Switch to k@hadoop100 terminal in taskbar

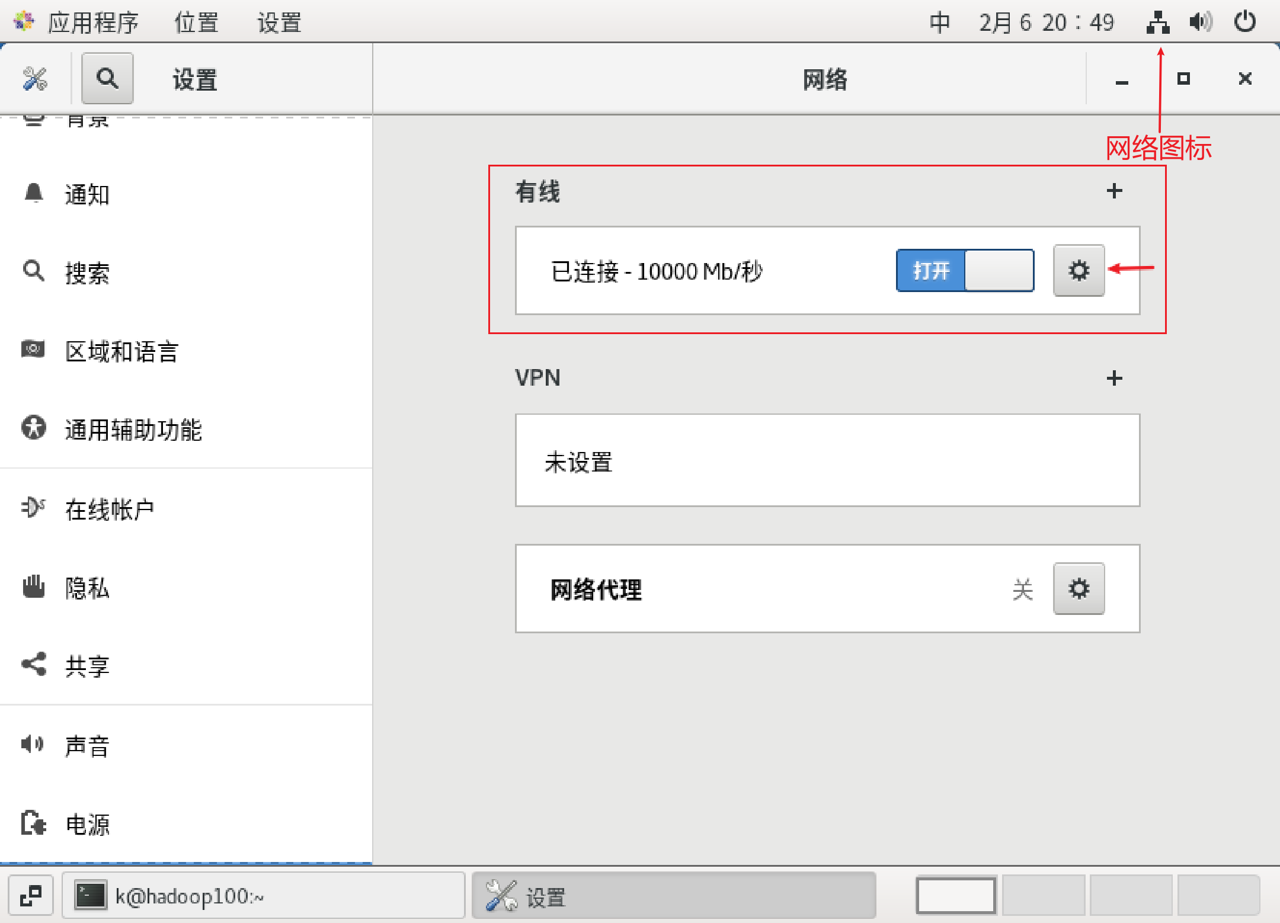tap(263, 896)
